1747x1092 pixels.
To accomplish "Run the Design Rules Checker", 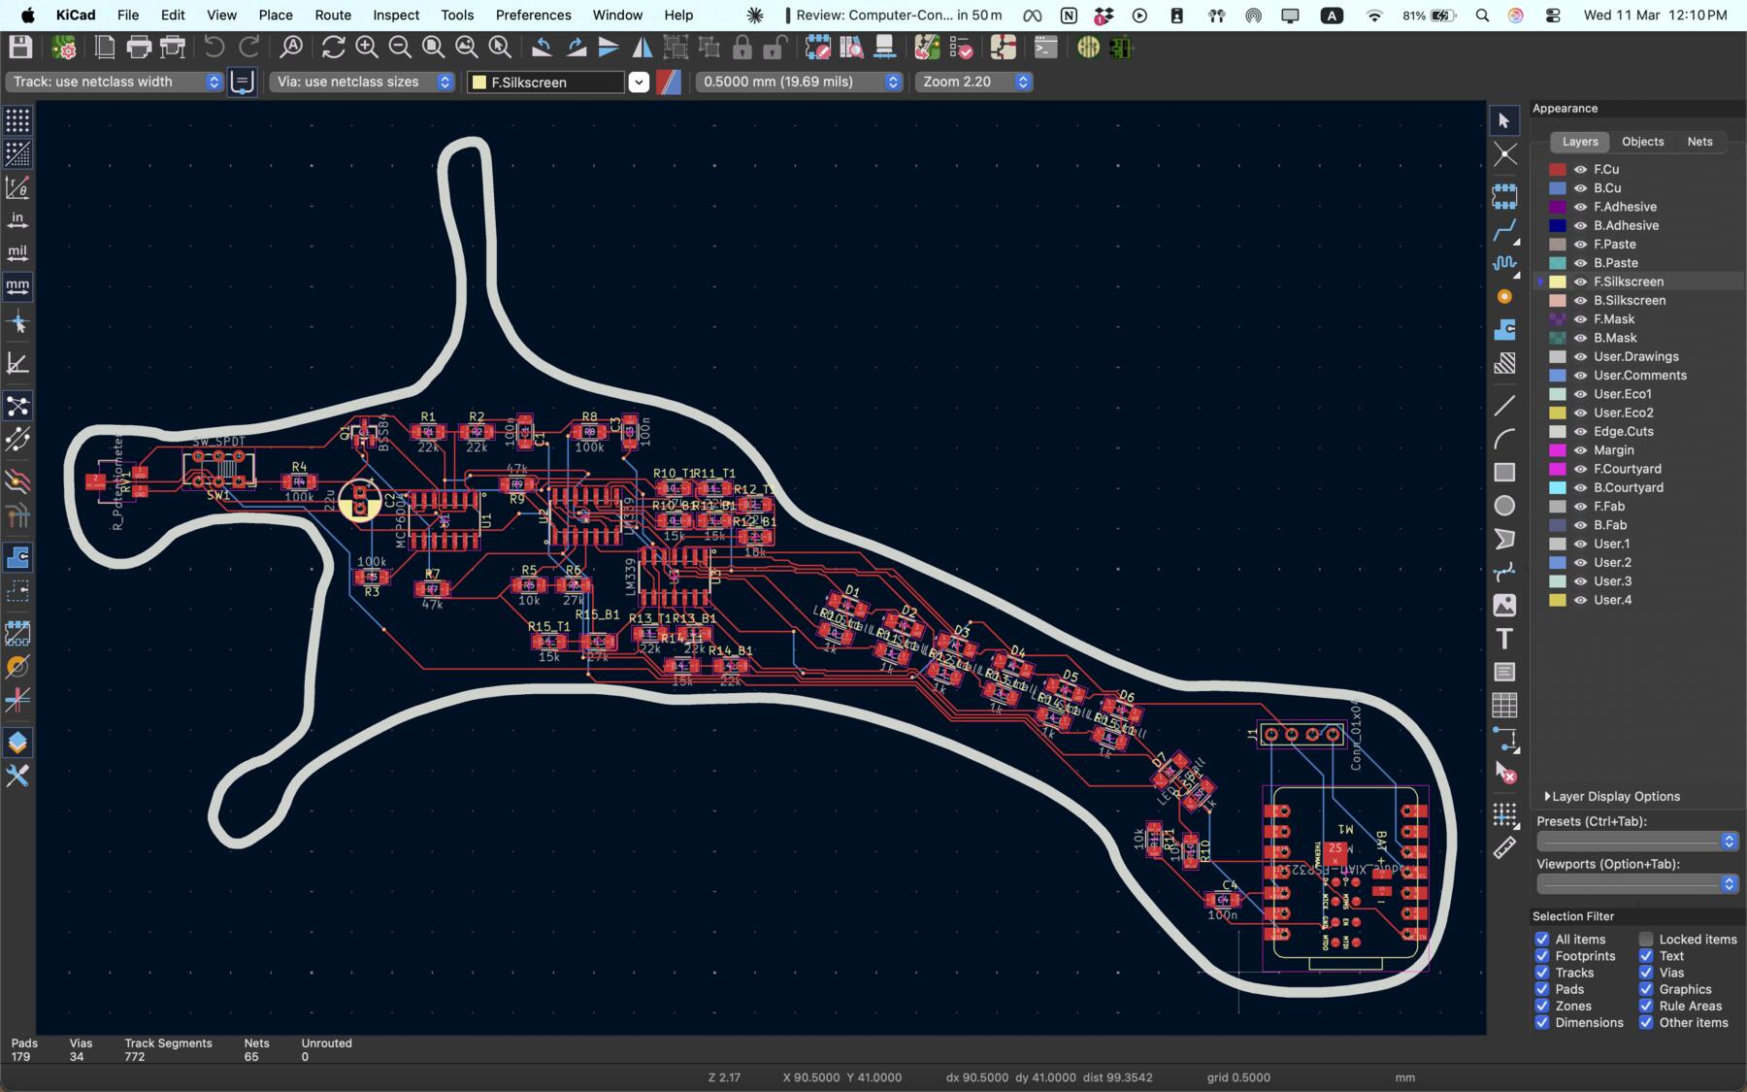I will coord(963,47).
